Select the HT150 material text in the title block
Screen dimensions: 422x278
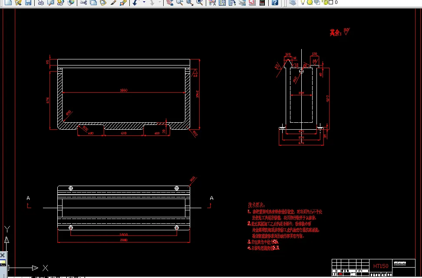381,266
